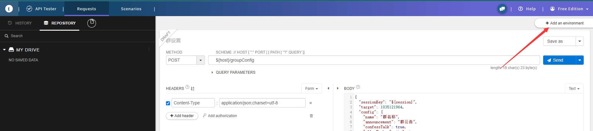This screenshot has width=593, height=131.
Task: Open the POST method dropdown
Action: (201, 60)
